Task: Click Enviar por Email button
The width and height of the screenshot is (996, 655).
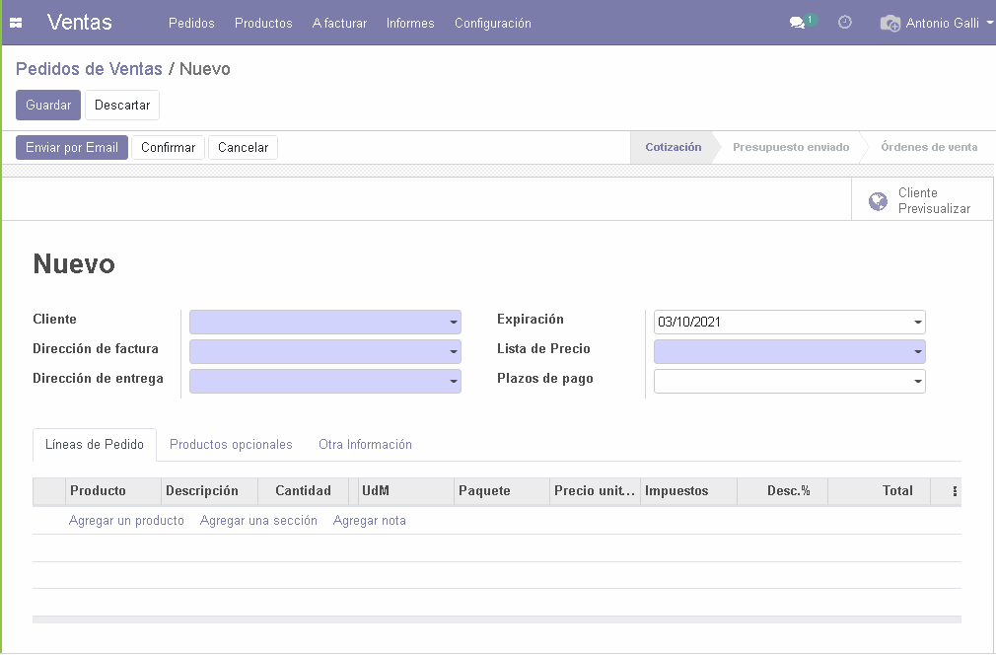Action: click(x=72, y=148)
